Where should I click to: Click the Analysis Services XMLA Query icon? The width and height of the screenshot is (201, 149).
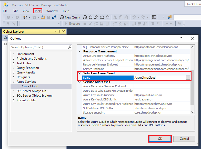(x=102, y=17)
